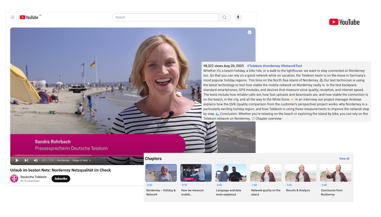Jump to chapter timestamp 1:38
The height and width of the screenshot is (217, 381).
[254, 185]
